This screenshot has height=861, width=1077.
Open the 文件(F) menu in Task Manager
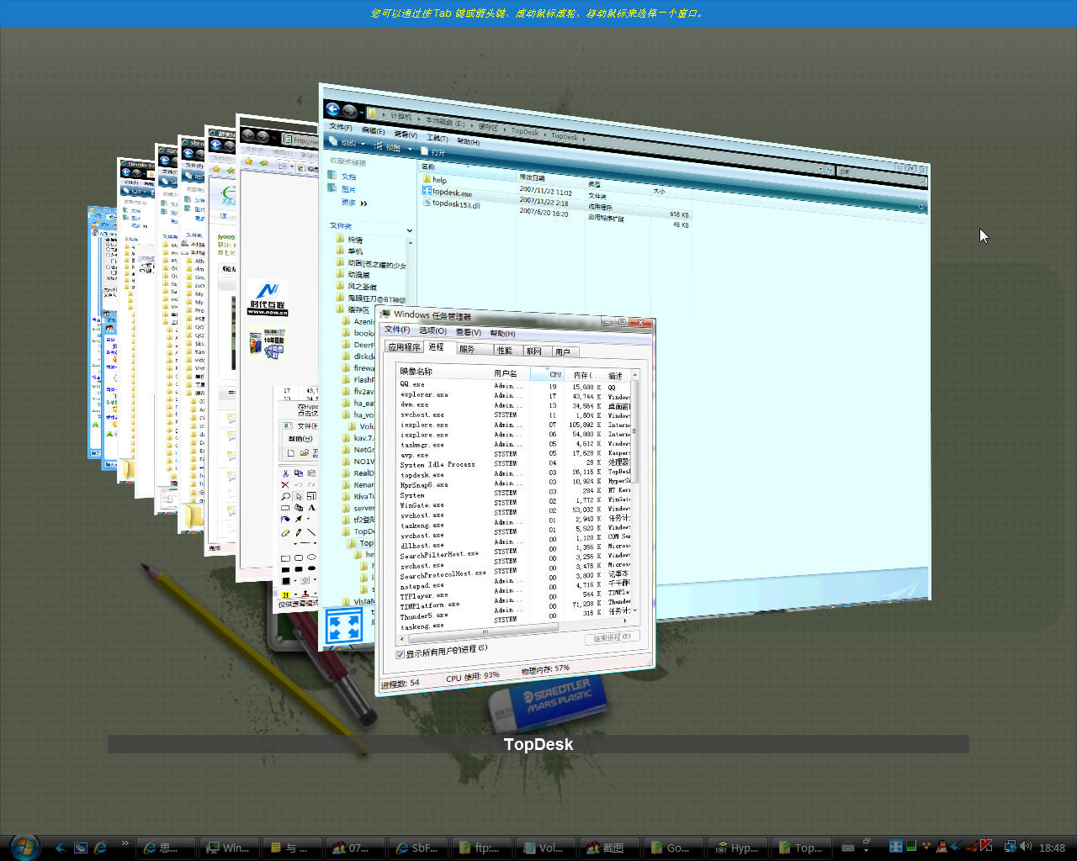click(397, 330)
